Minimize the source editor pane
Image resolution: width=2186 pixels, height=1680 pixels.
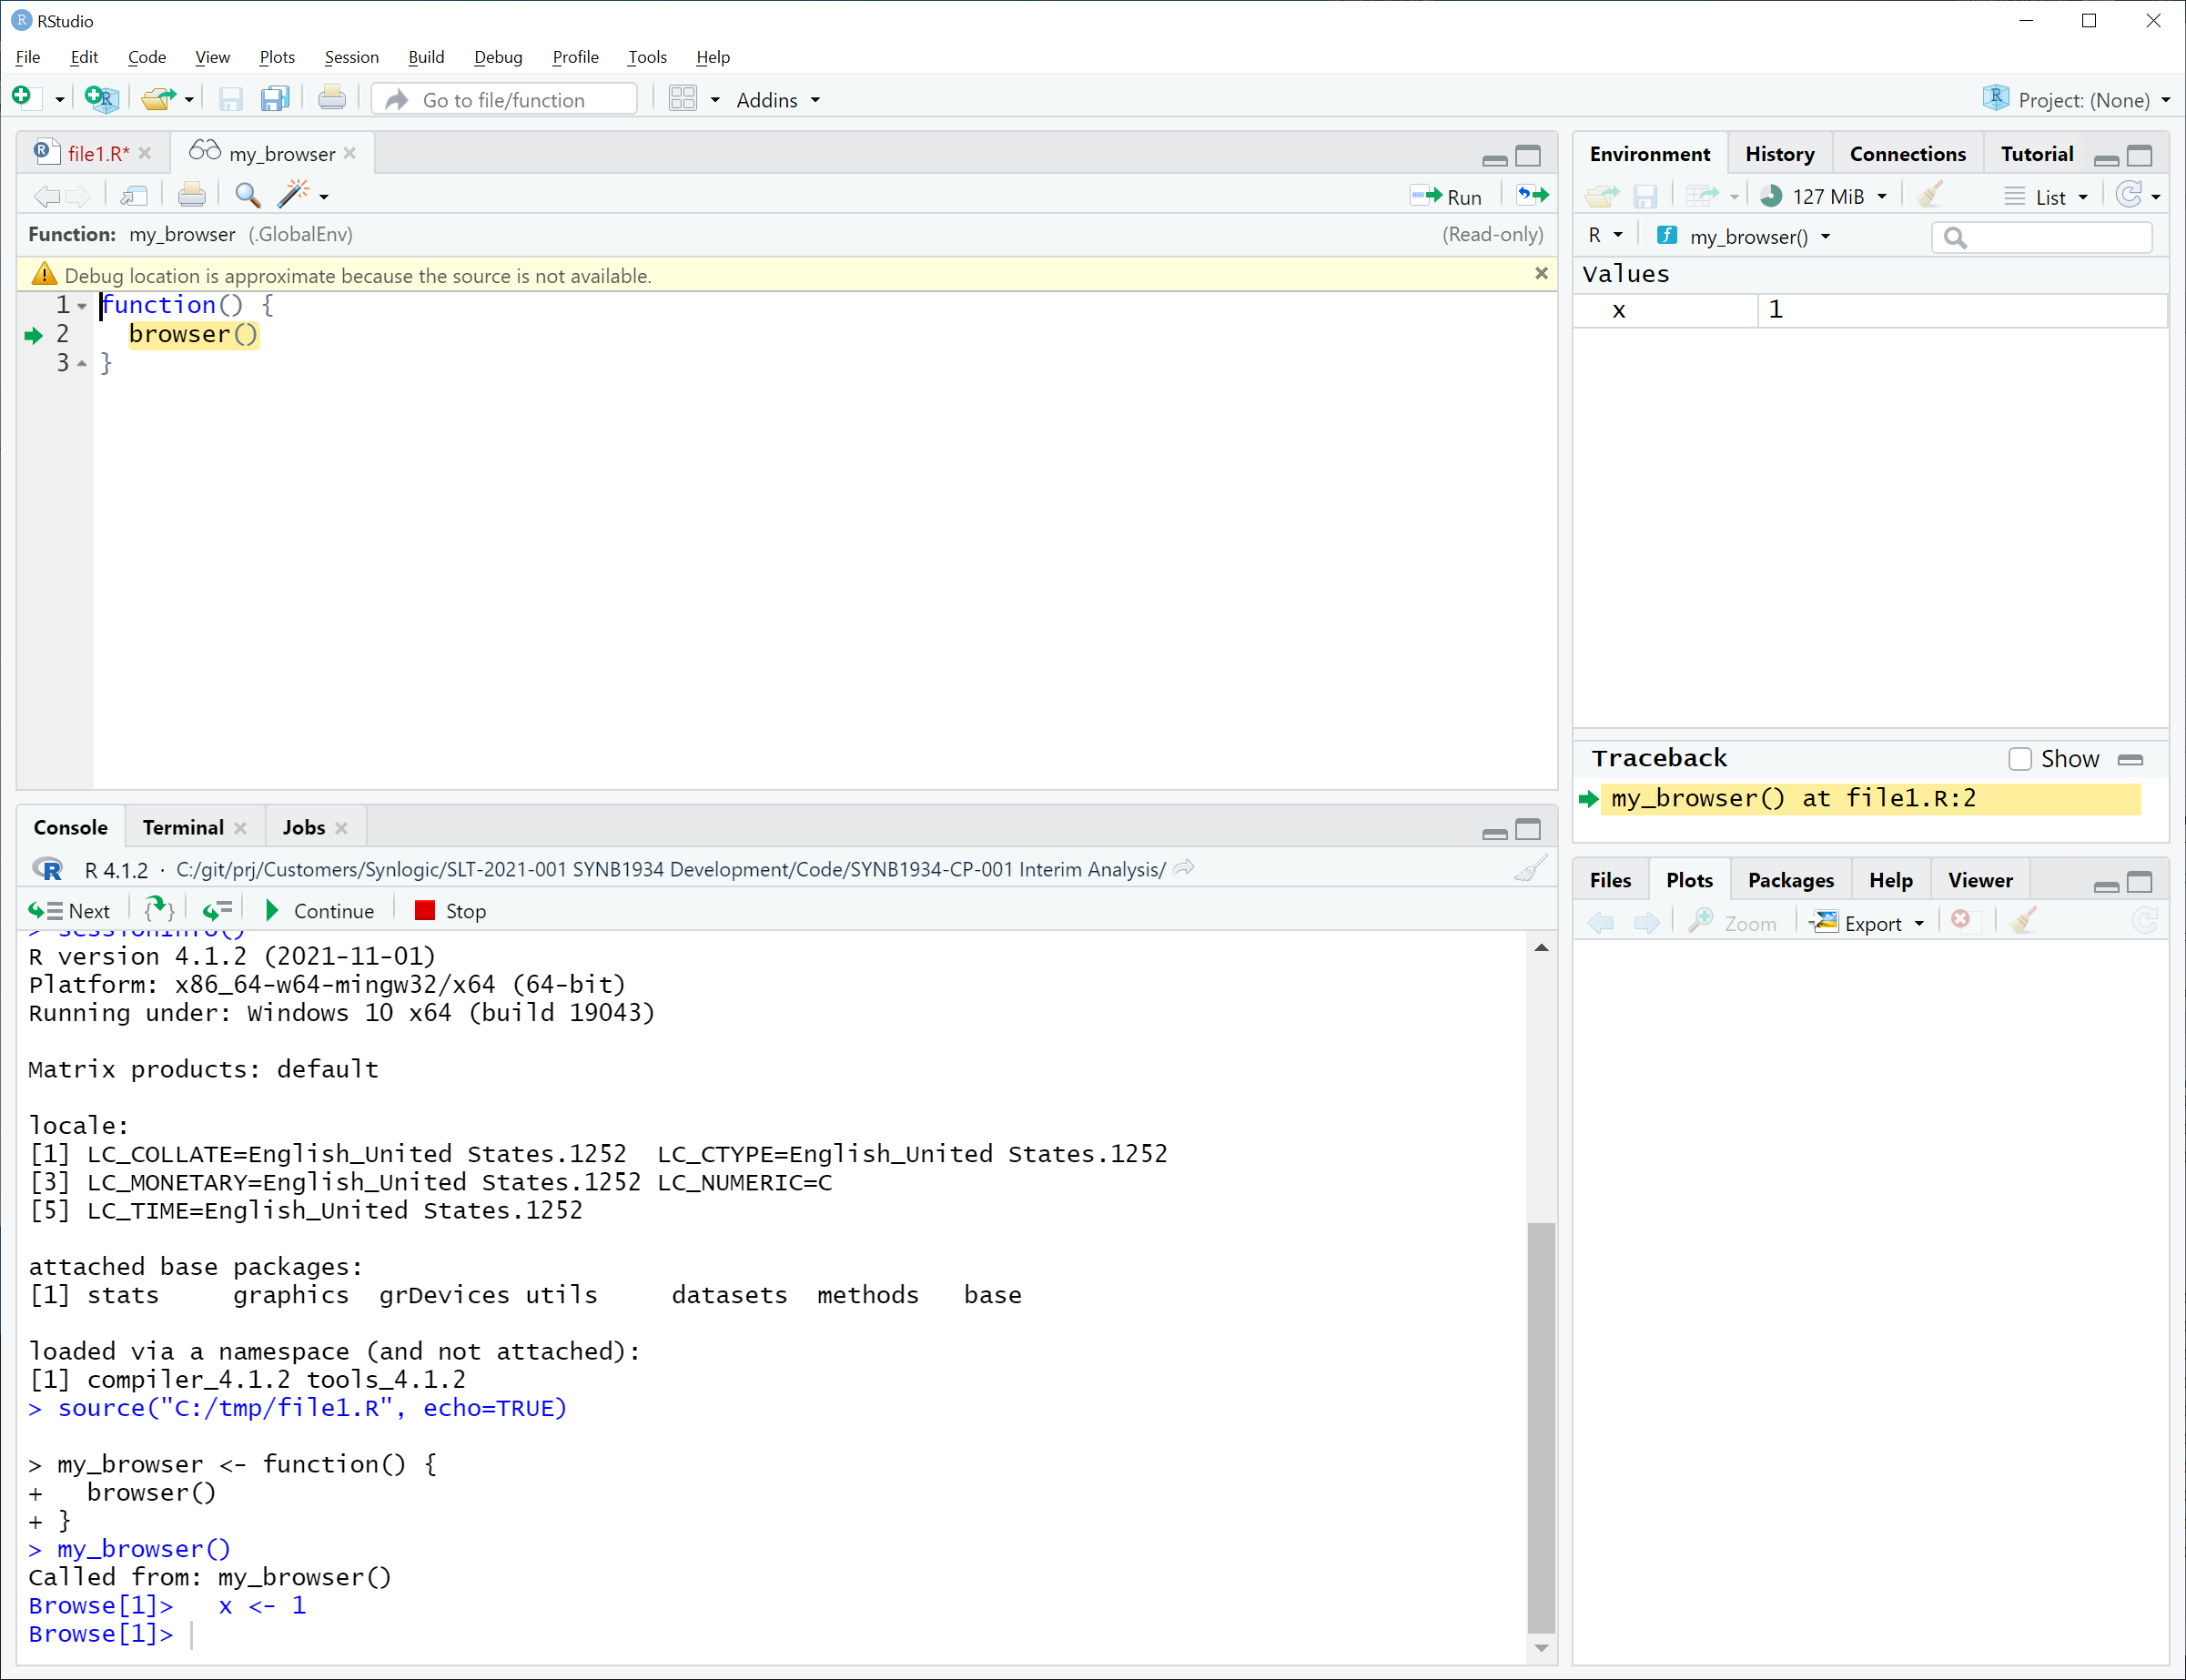[x=1494, y=157]
